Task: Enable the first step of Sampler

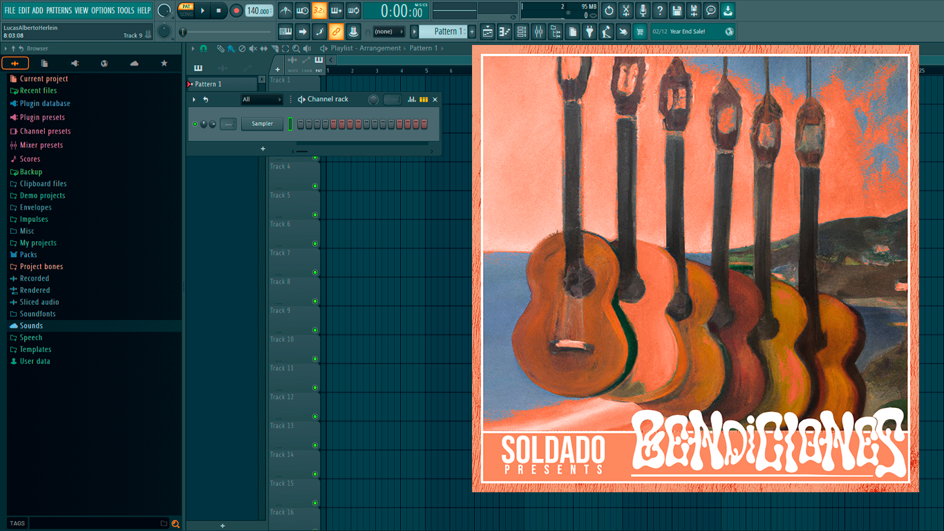Action: pyautogui.click(x=301, y=124)
